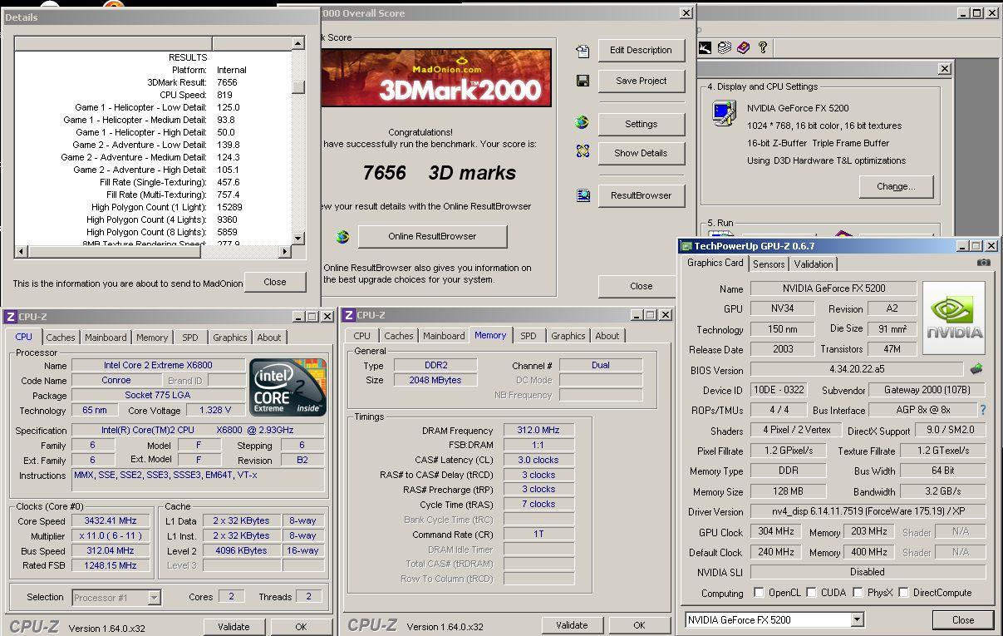
Task: Click the GPU-Z camera screenshot icon
Action: pos(984,263)
